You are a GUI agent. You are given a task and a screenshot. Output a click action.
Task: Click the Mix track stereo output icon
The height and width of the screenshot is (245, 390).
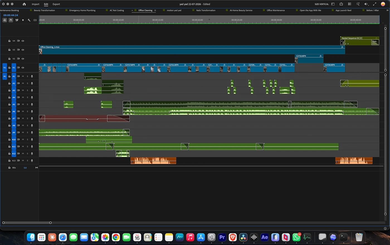(36, 168)
